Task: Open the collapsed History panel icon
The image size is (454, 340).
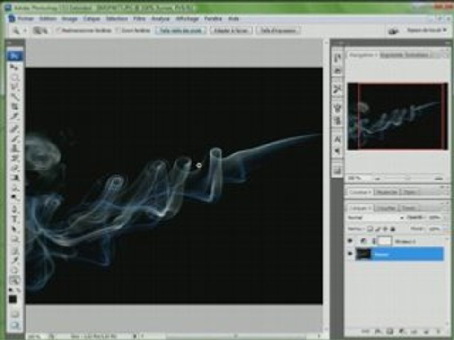Action: [x=337, y=58]
